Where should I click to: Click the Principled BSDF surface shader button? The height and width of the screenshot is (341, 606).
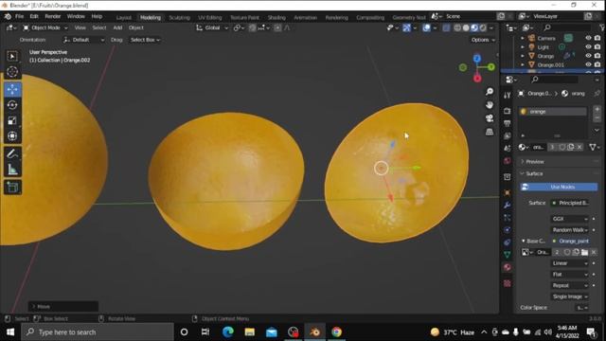pyautogui.click(x=570, y=203)
